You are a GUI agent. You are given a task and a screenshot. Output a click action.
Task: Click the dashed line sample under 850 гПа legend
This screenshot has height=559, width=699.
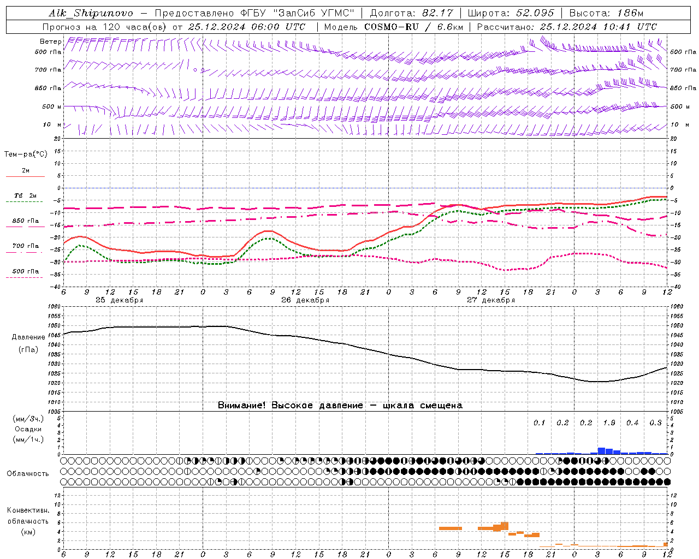(25, 227)
